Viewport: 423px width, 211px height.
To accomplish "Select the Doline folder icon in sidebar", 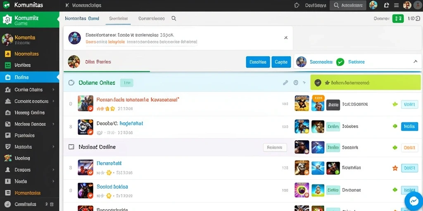I will (x=8, y=77).
